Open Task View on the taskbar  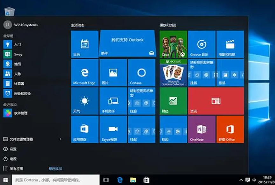point(106,180)
